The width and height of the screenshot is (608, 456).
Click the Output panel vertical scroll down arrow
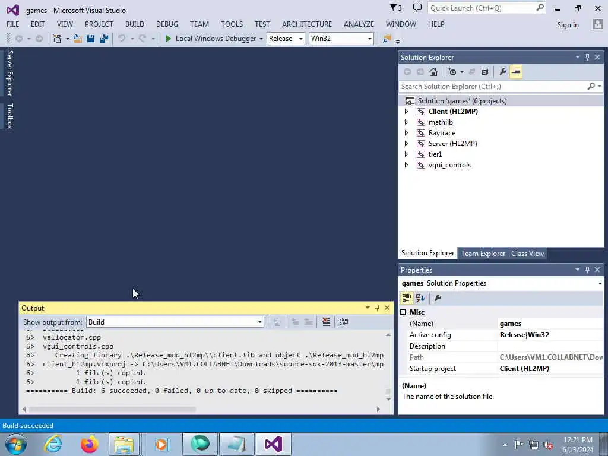[388, 399]
